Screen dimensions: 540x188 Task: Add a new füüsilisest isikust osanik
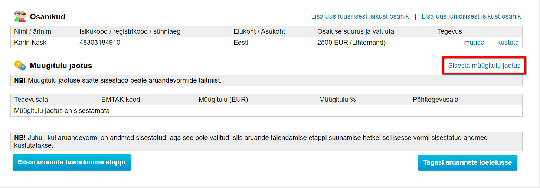coord(360,16)
